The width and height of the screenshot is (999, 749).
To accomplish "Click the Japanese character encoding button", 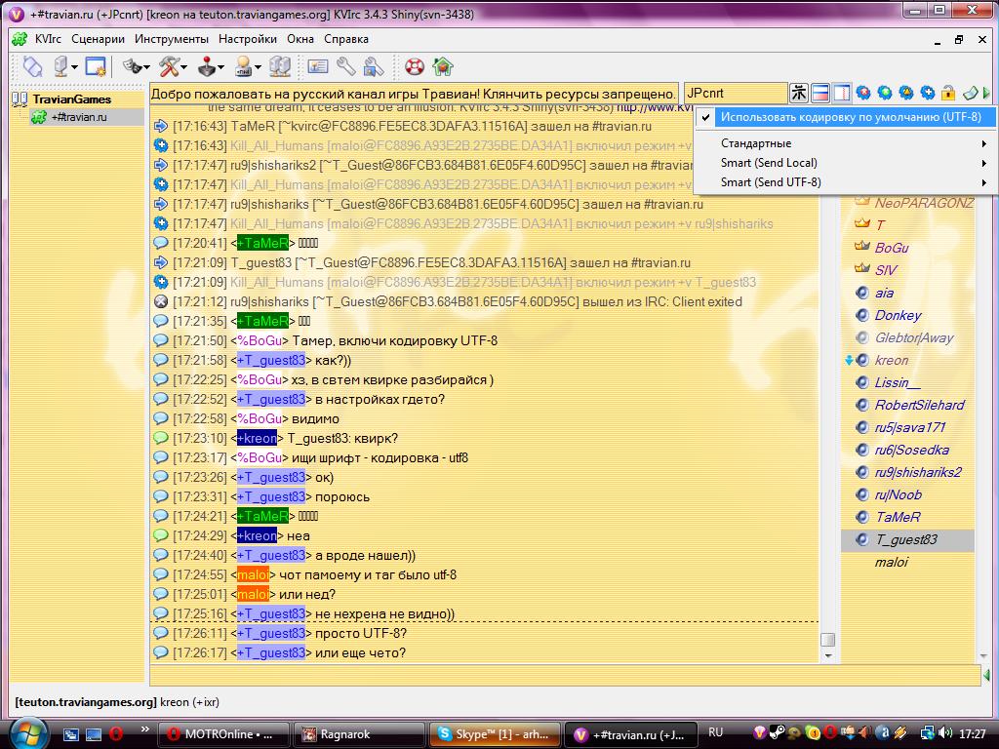I will pos(799,93).
